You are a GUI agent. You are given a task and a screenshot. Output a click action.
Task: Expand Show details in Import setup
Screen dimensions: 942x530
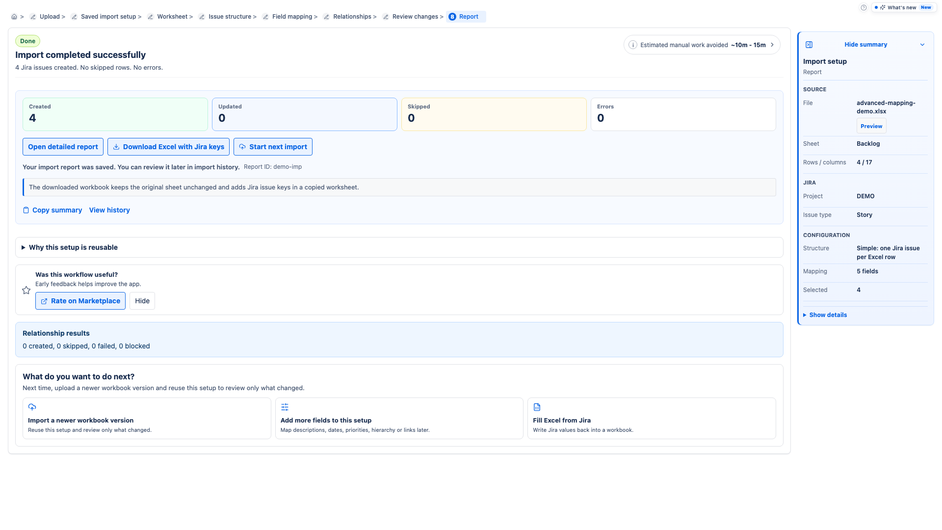click(x=825, y=315)
